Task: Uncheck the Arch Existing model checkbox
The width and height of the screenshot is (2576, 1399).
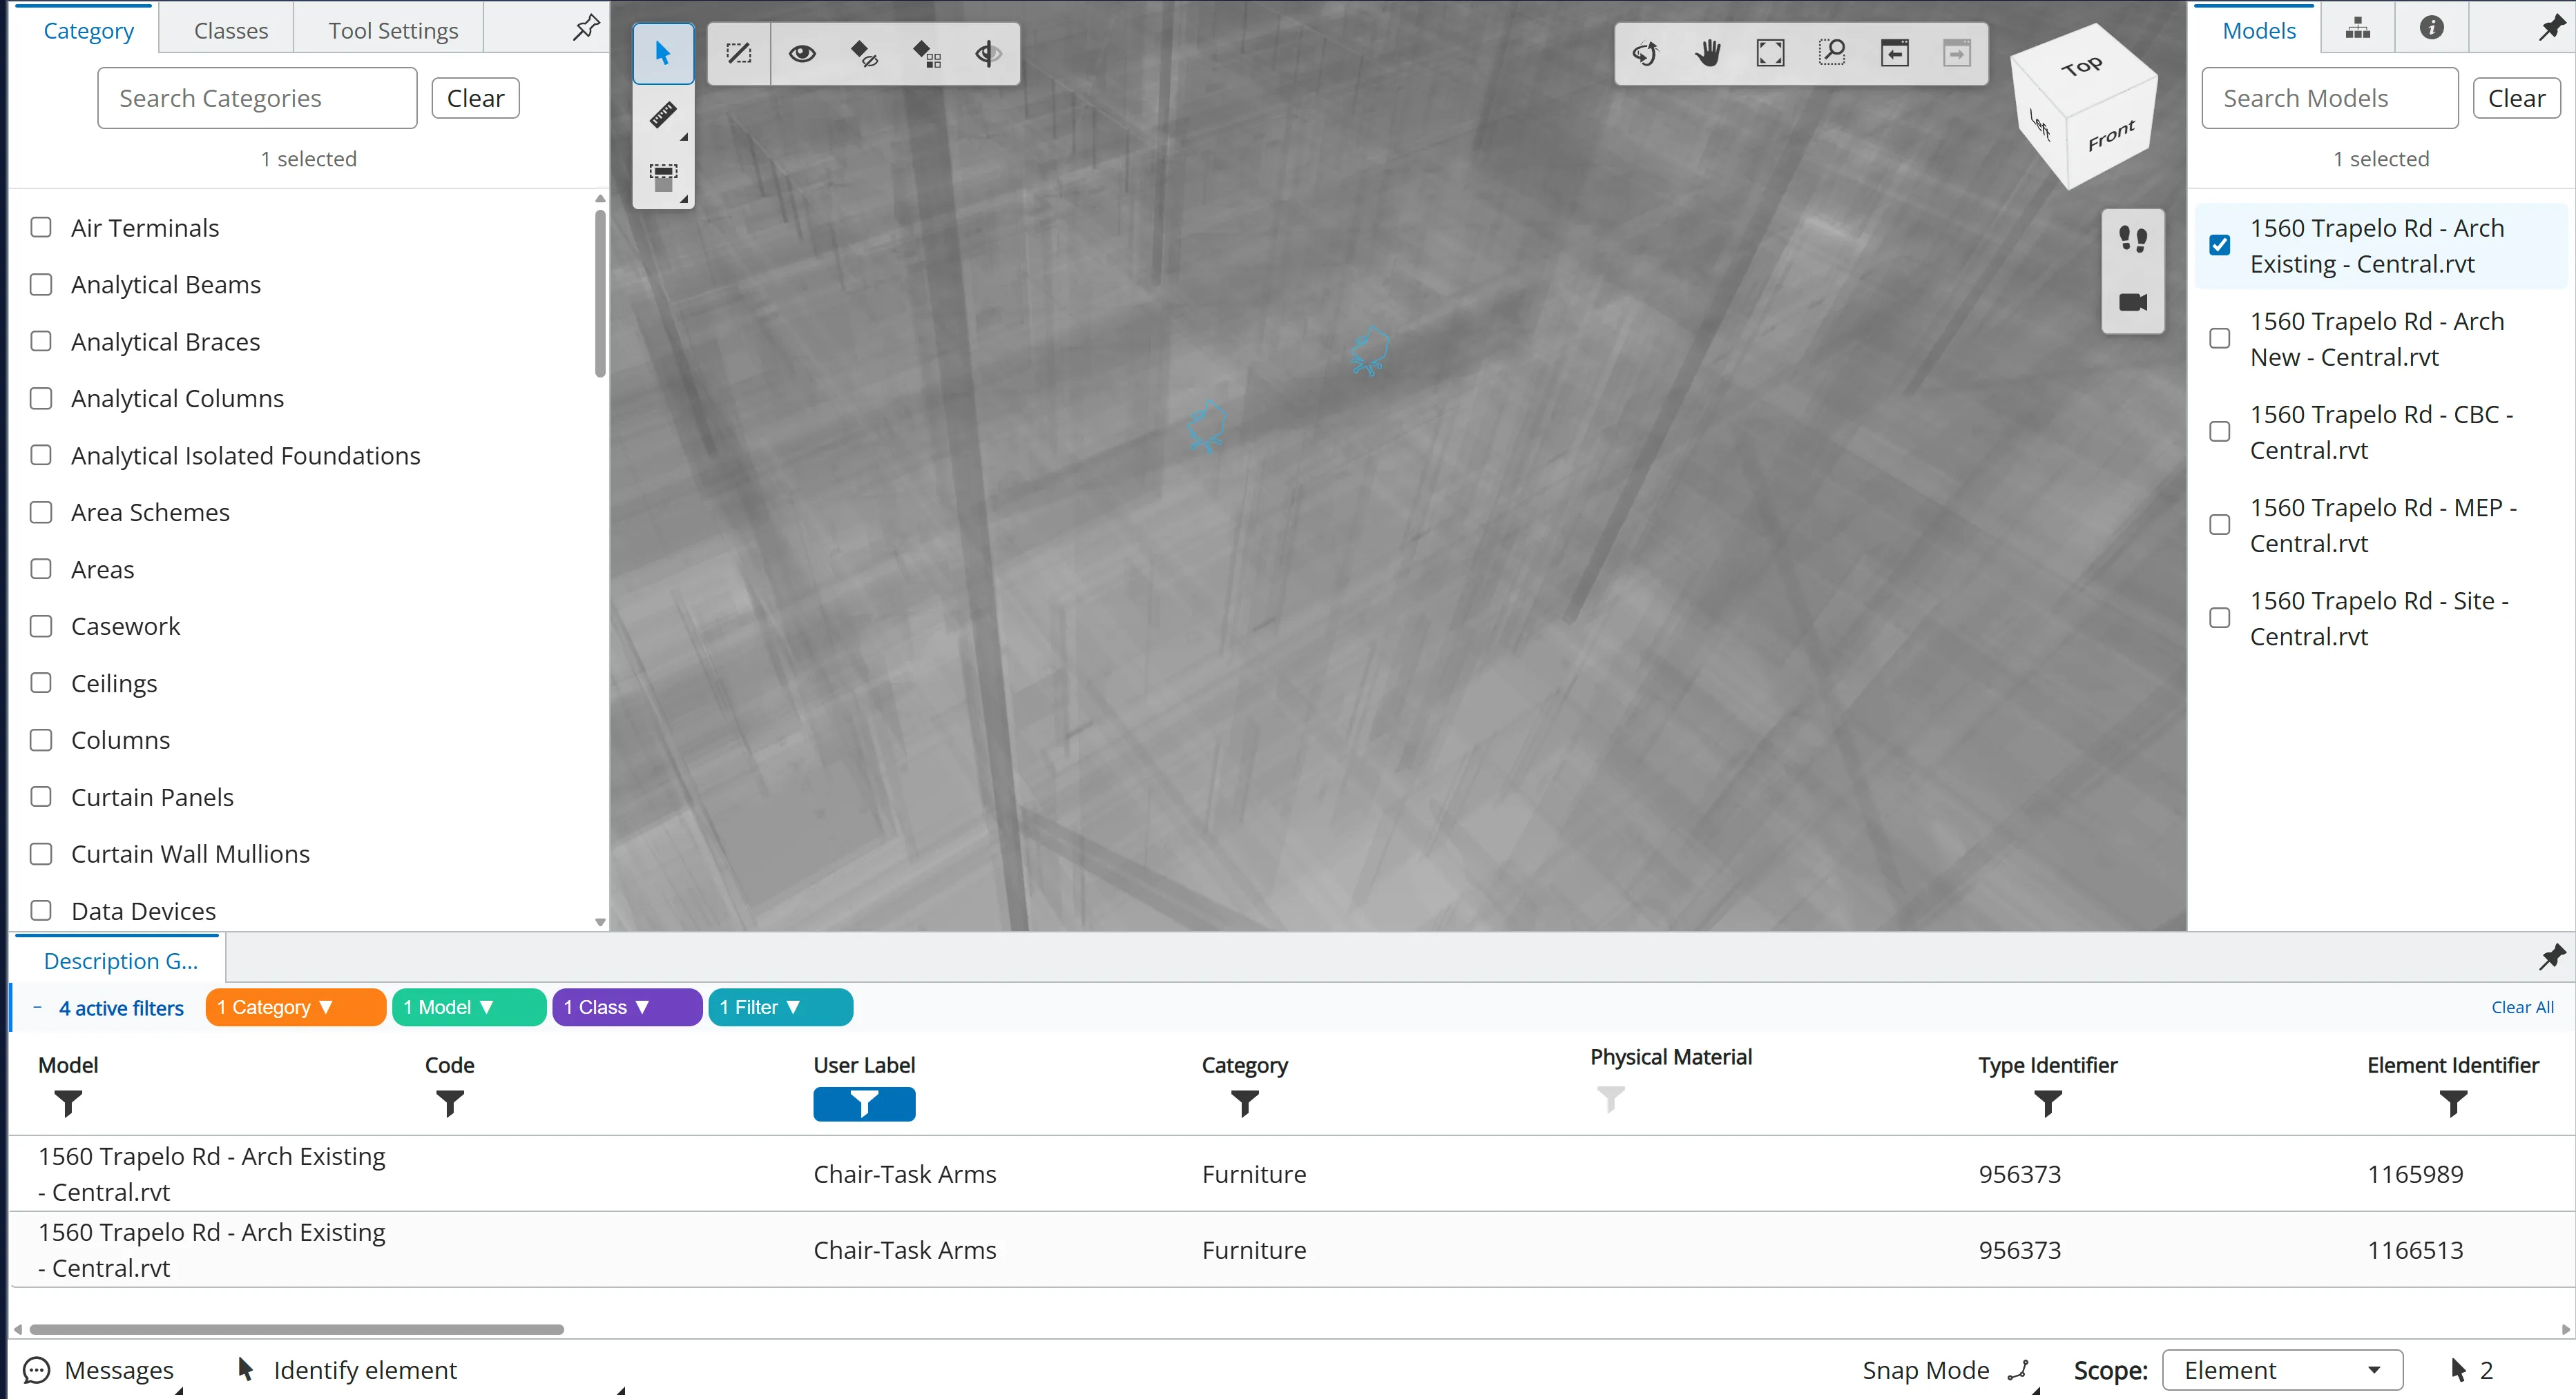Action: tap(2219, 246)
